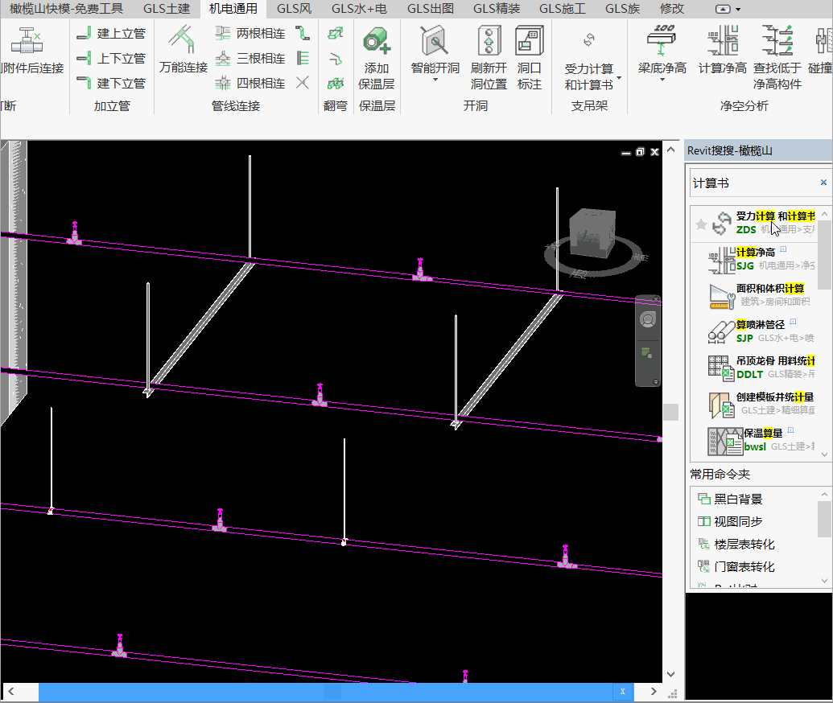Switch to the GLS土建 ribbon tab
Image resolution: width=833 pixels, height=703 pixels.
(x=167, y=9)
